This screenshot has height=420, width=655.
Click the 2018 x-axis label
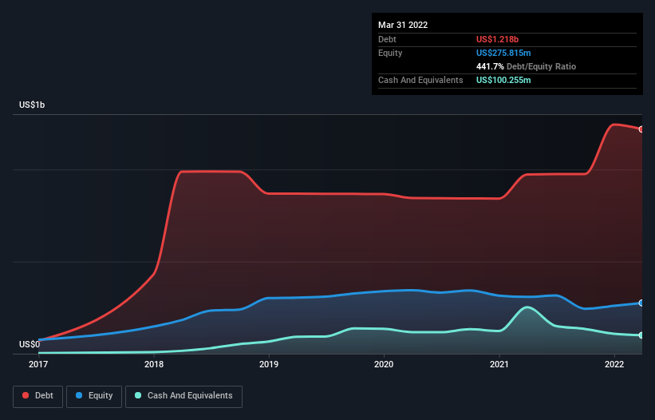tap(154, 364)
